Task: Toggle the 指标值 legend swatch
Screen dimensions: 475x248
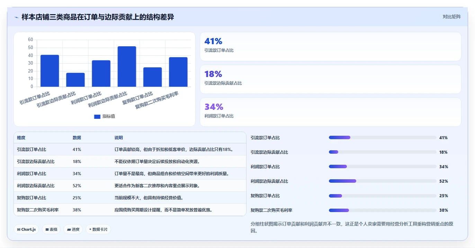Action: (x=97, y=116)
